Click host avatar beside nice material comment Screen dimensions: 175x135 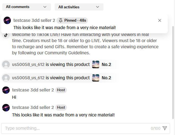click(x=6, y=108)
